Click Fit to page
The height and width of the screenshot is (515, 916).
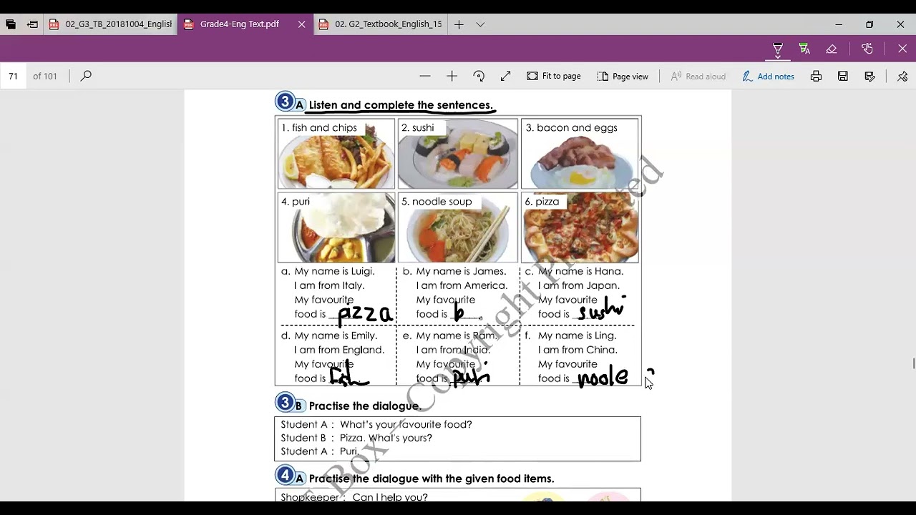(554, 76)
